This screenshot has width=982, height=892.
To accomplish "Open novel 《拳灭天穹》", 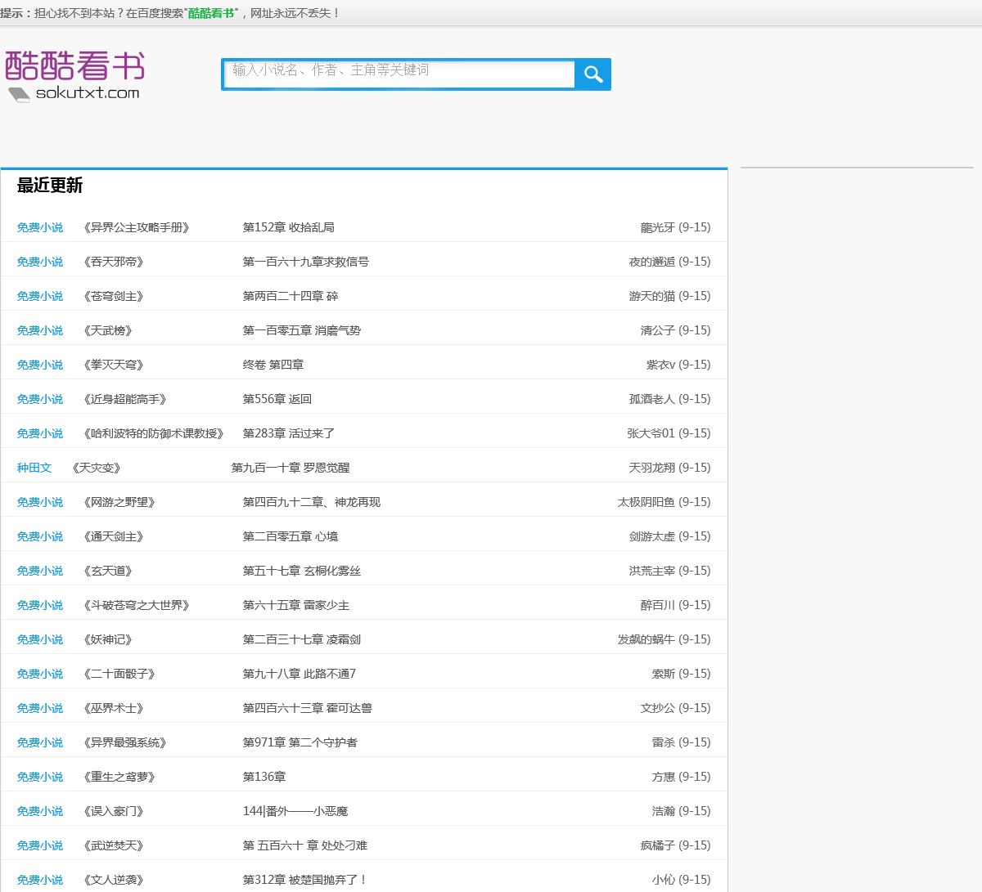I will pos(114,365).
